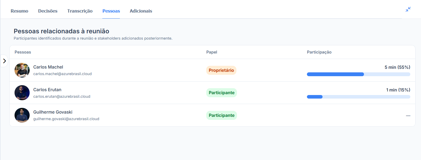Screen dimensions: 421x160
Task: Select the Carlos Erutan name
Action: coord(47,90)
